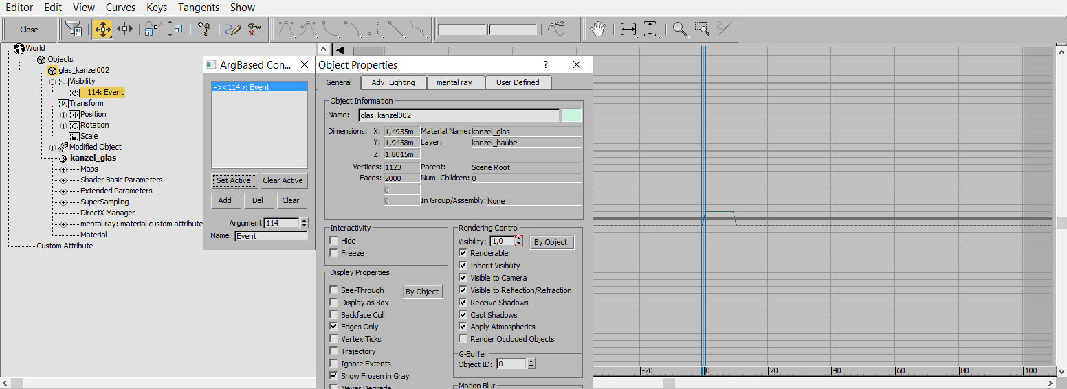Open the object color swatch by Name
1067x389 pixels.
click(x=571, y=115)
